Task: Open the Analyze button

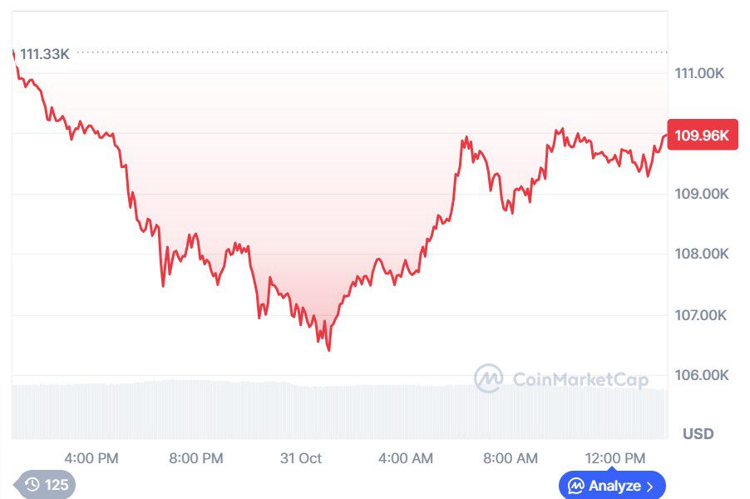Action: 612,486
